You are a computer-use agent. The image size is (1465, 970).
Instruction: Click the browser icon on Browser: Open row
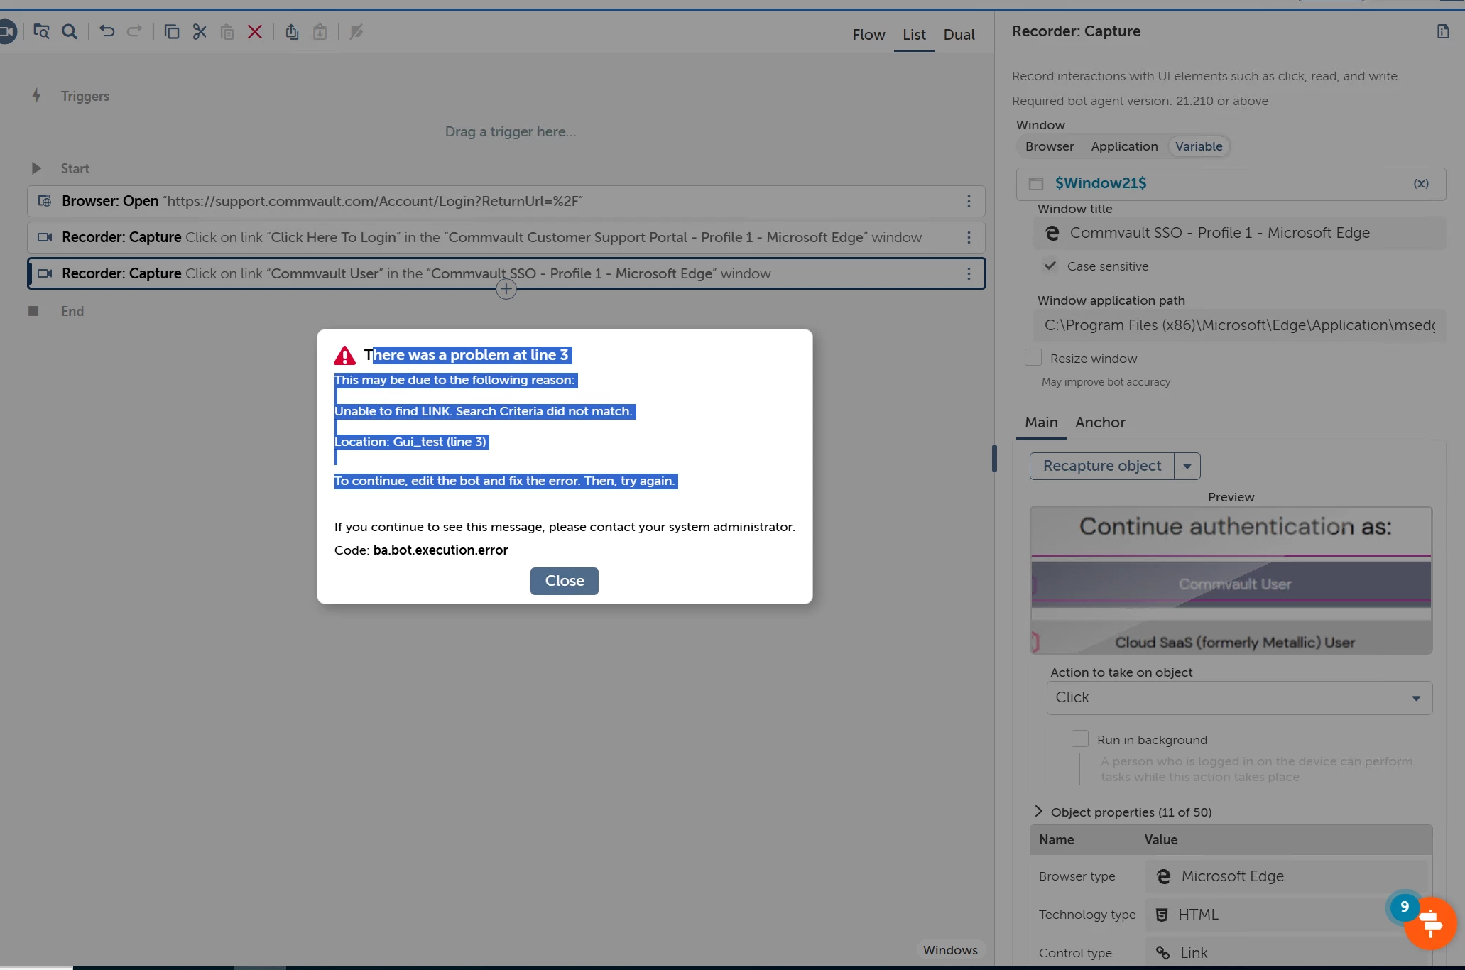point(45,201)
